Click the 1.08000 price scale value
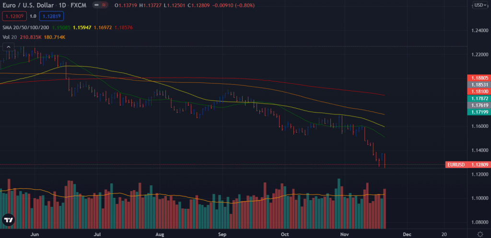491x238 pixels. coord(480,222)
